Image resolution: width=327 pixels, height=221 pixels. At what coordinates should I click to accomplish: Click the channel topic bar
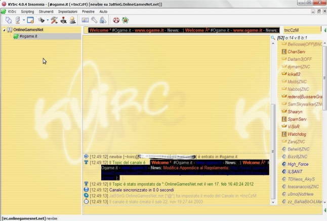pyautogui.click(x=182, y=30)
